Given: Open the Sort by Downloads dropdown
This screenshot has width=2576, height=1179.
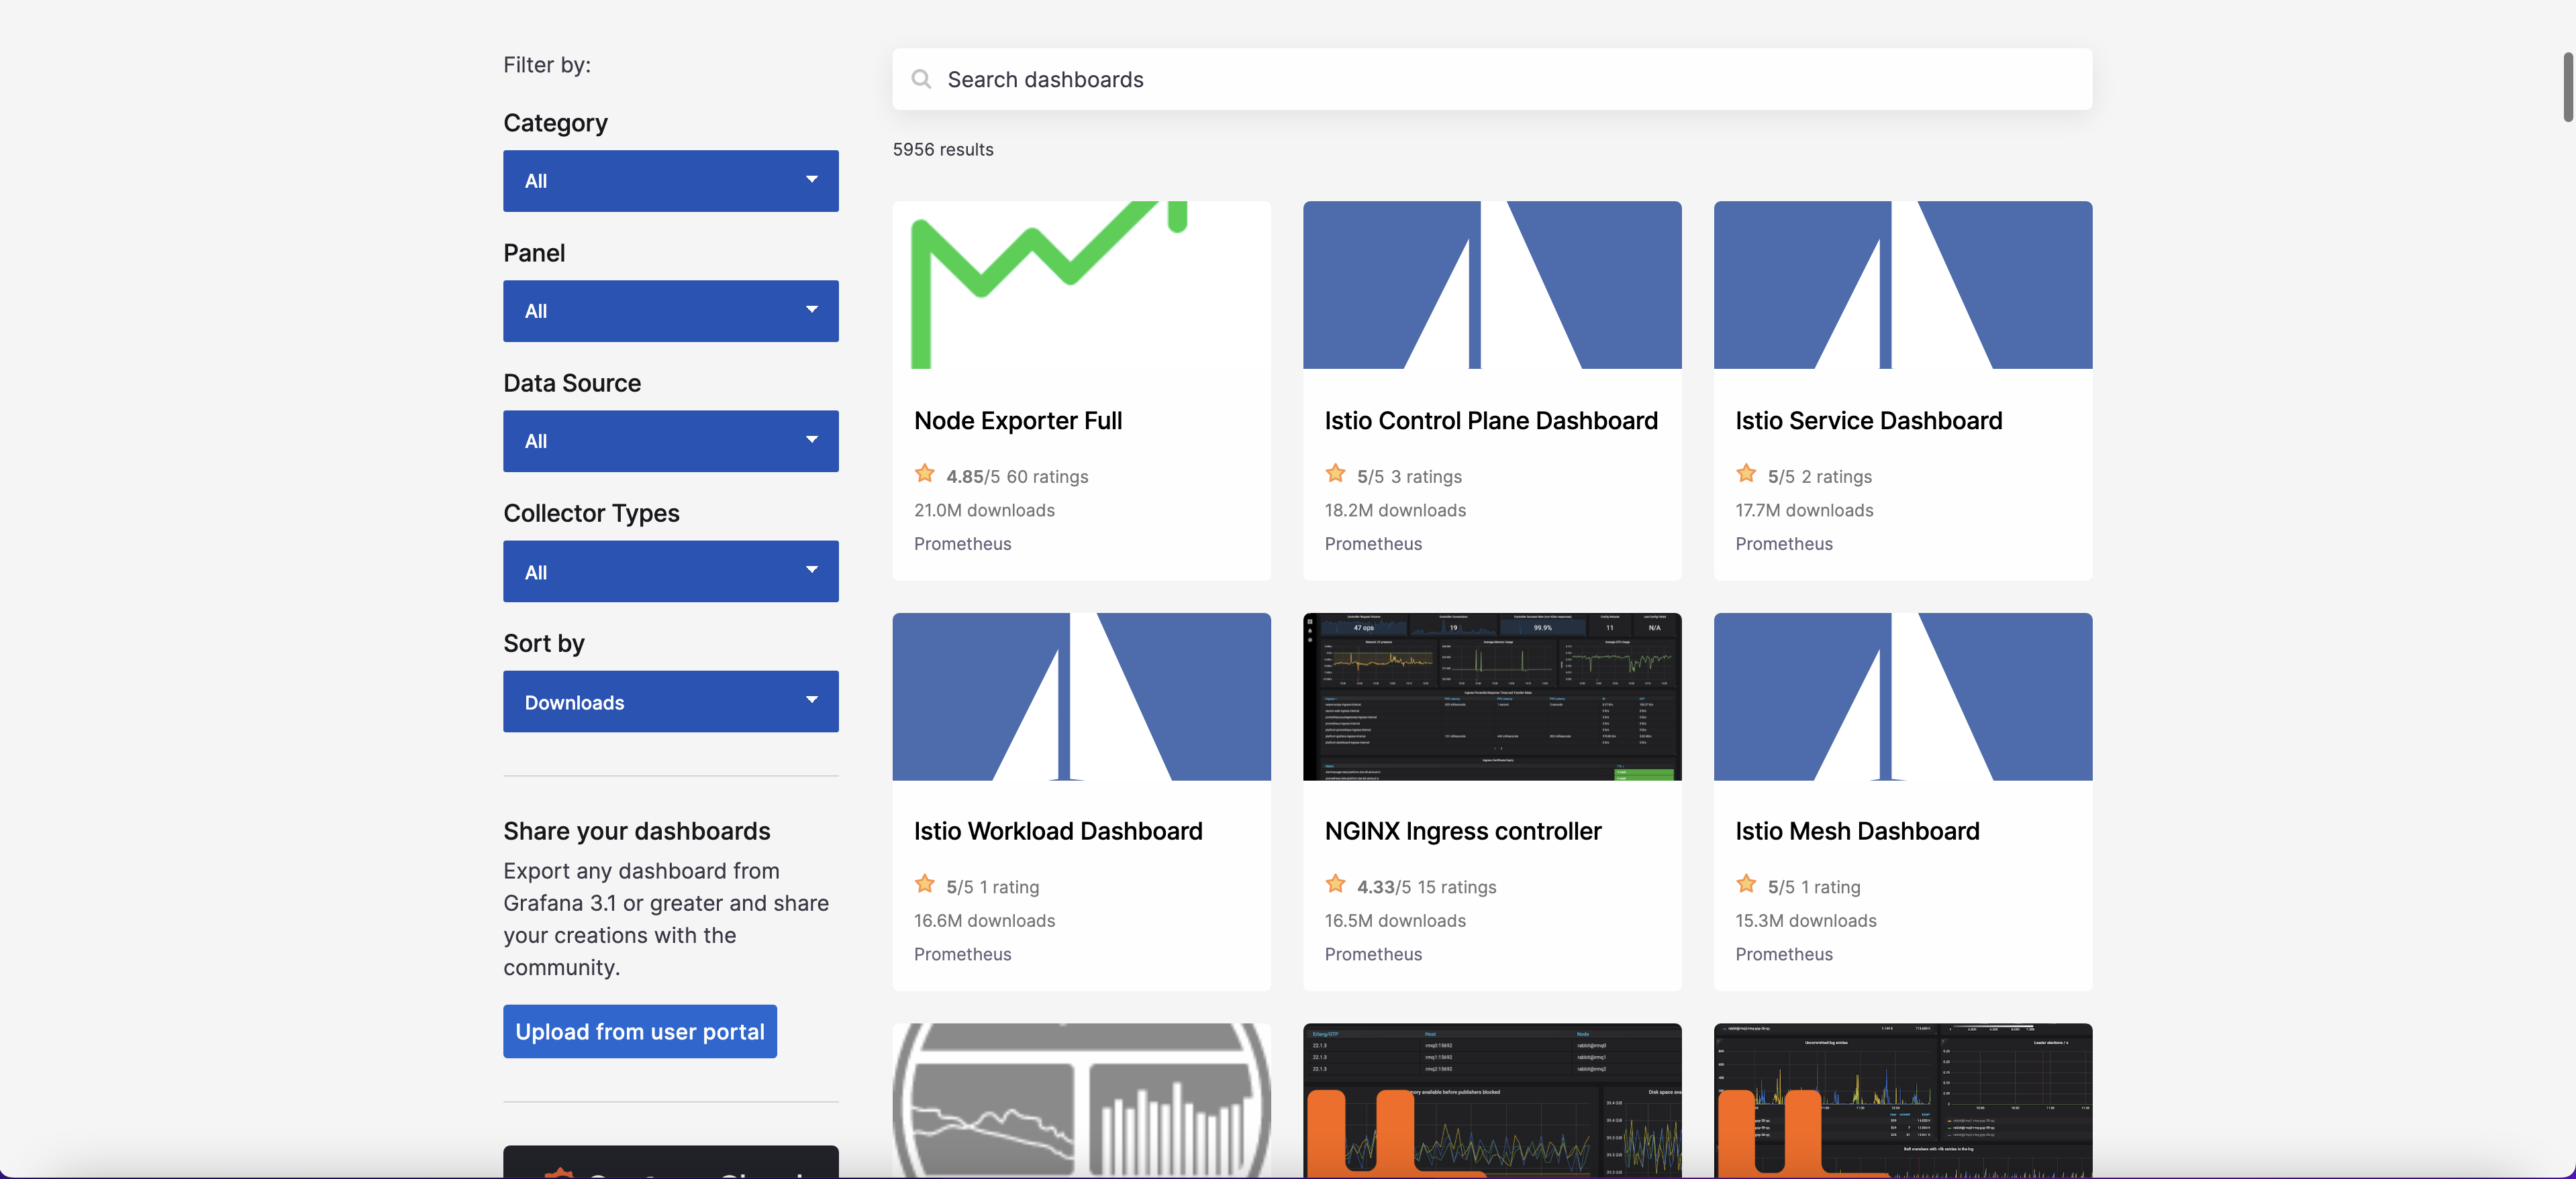Looking at the screenshot, I should [x=671, y=701].
